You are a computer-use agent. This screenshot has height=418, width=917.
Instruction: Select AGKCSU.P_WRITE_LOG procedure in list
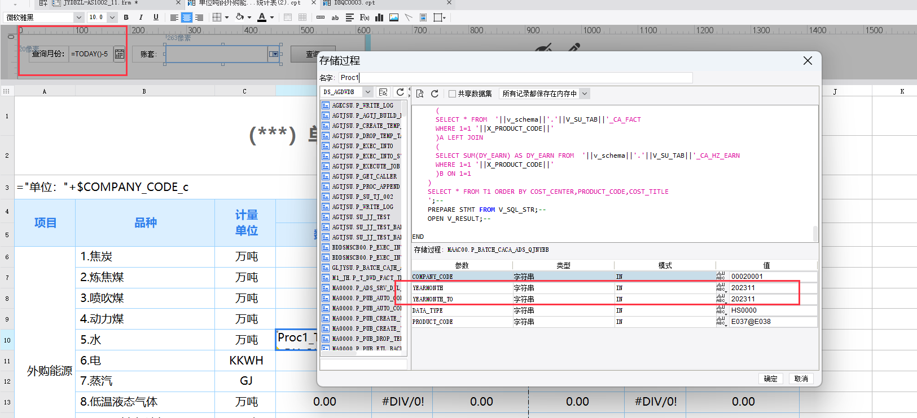362,105
